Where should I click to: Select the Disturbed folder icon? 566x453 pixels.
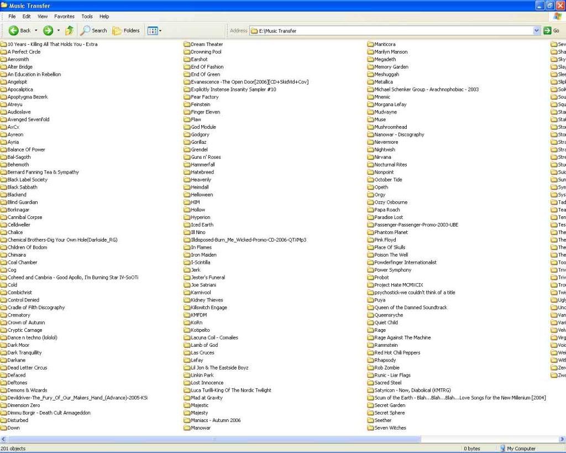pos(4,420)
